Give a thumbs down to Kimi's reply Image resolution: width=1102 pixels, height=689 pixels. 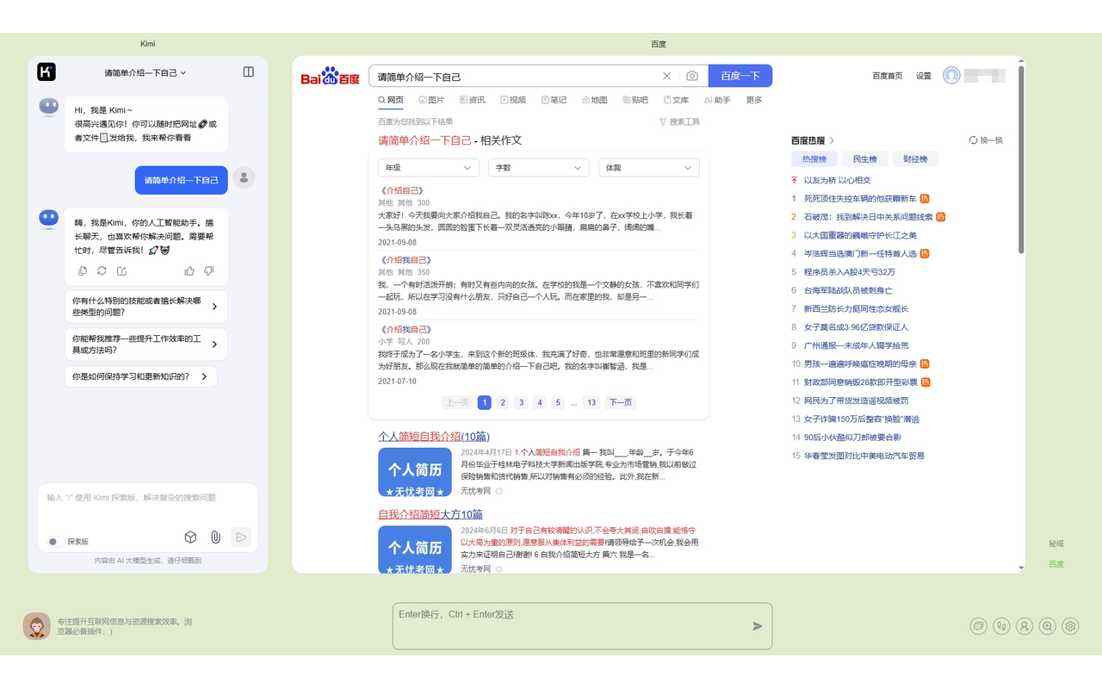pos(209,270)
